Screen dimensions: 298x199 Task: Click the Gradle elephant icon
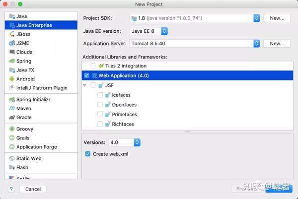point(12,117)
